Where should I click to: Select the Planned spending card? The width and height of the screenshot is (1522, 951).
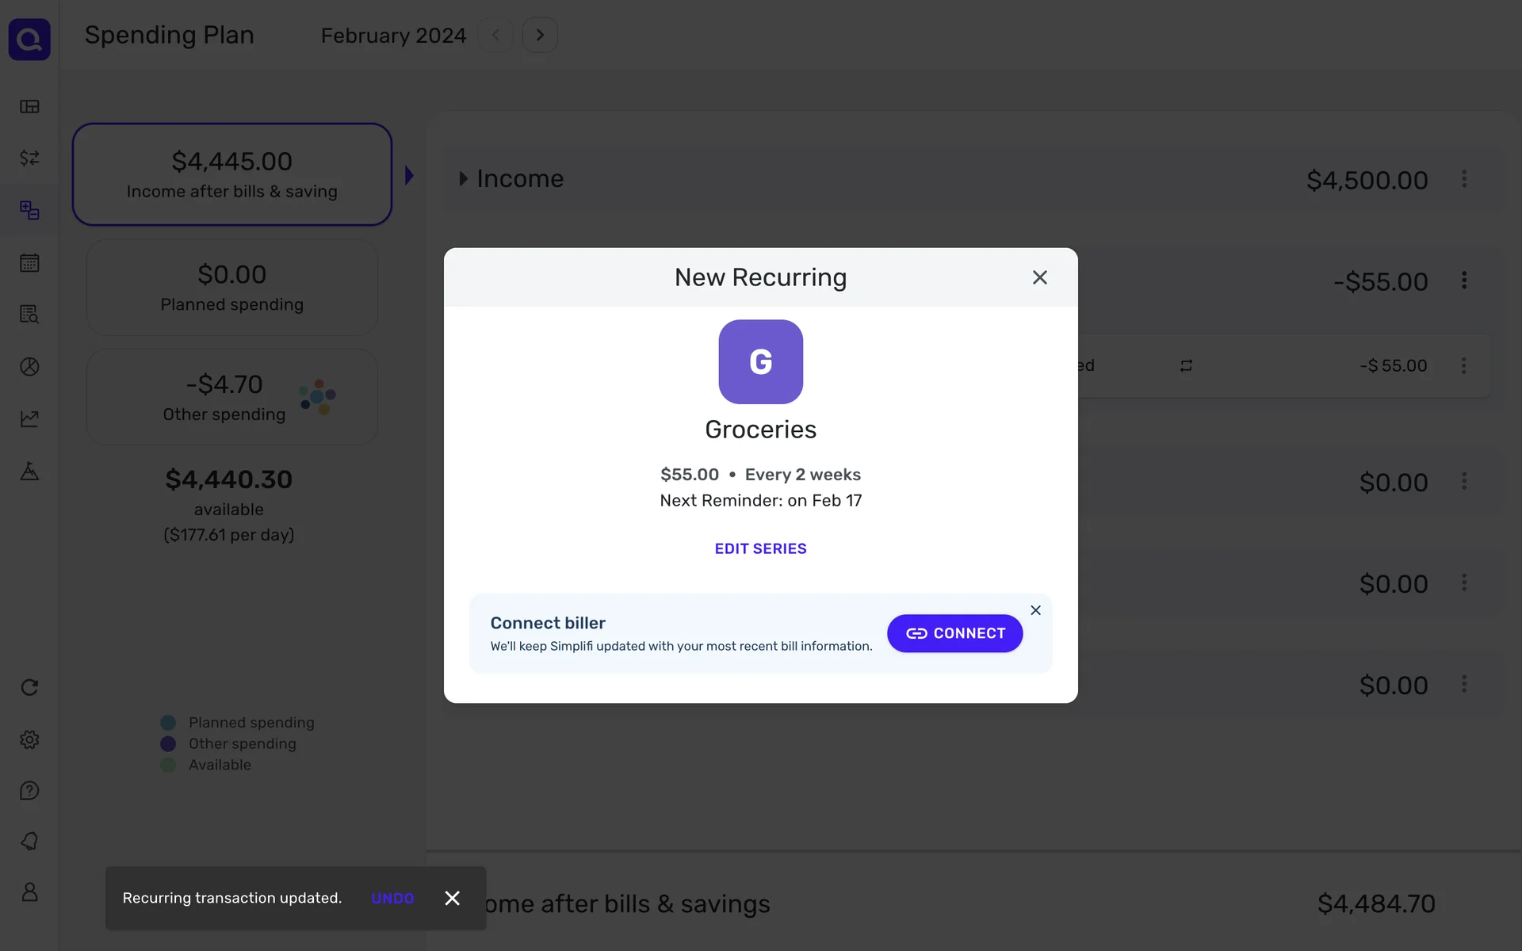point(231,288)
